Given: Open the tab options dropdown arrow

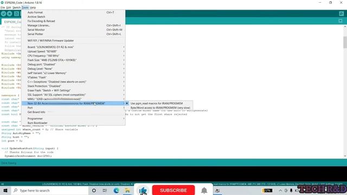Looking at the screenshot, I should coord(340,21).
